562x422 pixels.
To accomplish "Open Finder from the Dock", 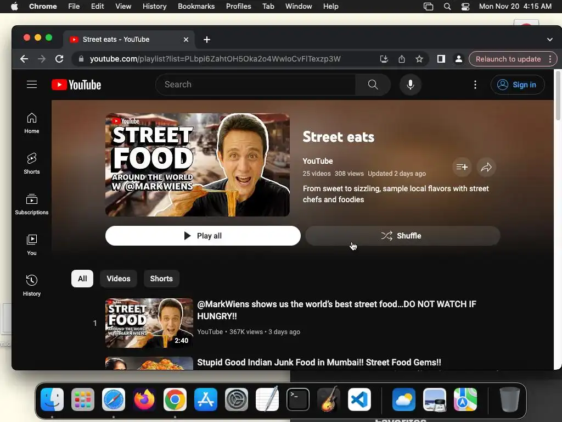I will pyautogui.click(x=52, y=399).
